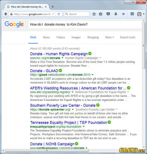Open Search tools options
This screenshot has width=147, height=154.
[x=127, y=37]
